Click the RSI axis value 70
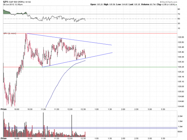 179,14
